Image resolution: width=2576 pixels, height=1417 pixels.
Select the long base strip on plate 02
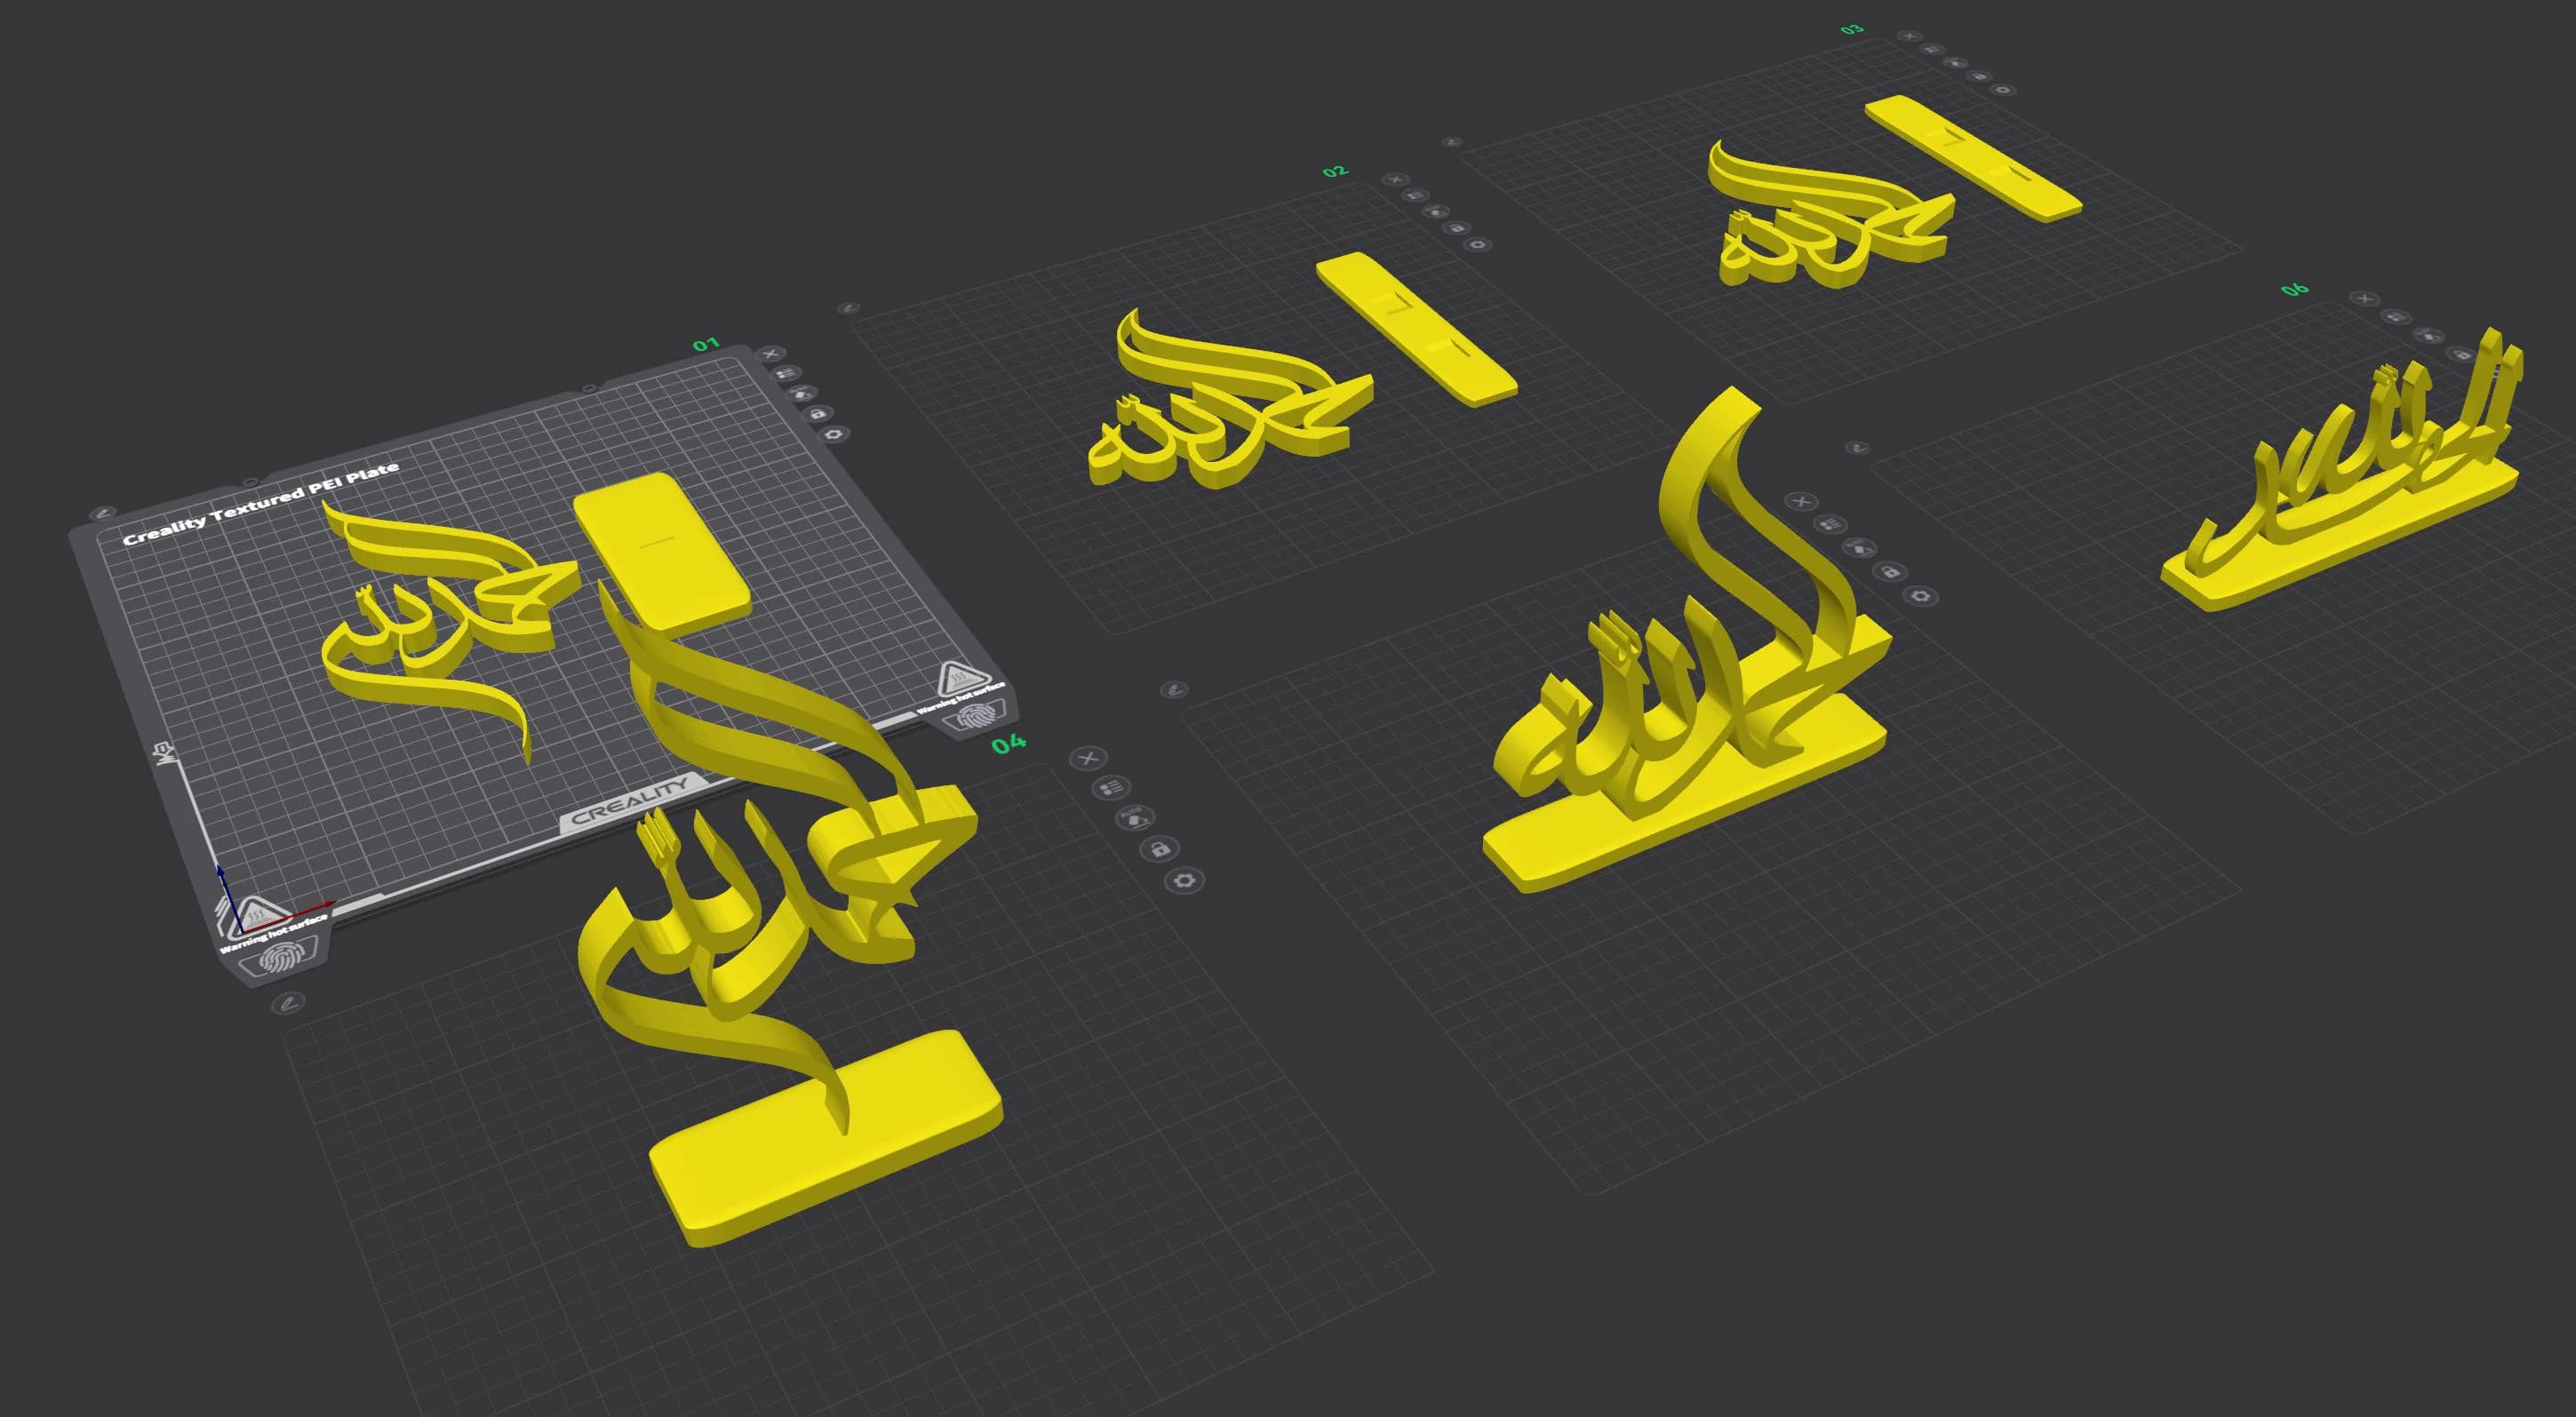(x=1416, y=328)
